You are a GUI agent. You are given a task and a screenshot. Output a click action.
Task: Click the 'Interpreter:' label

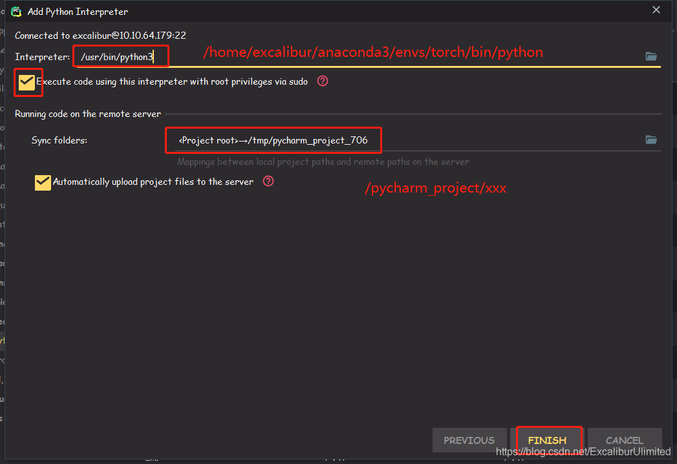click(x=42, y=57)
